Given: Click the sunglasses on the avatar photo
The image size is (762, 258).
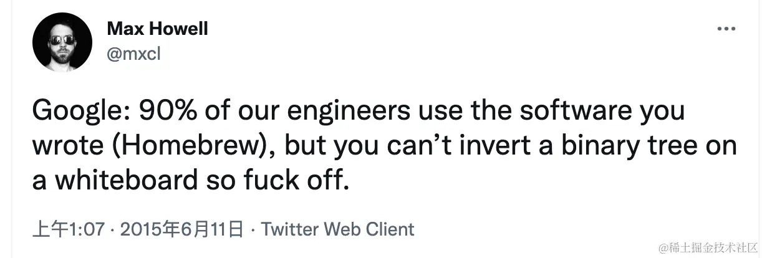Looking at the screenshot, I should point(62,39).
